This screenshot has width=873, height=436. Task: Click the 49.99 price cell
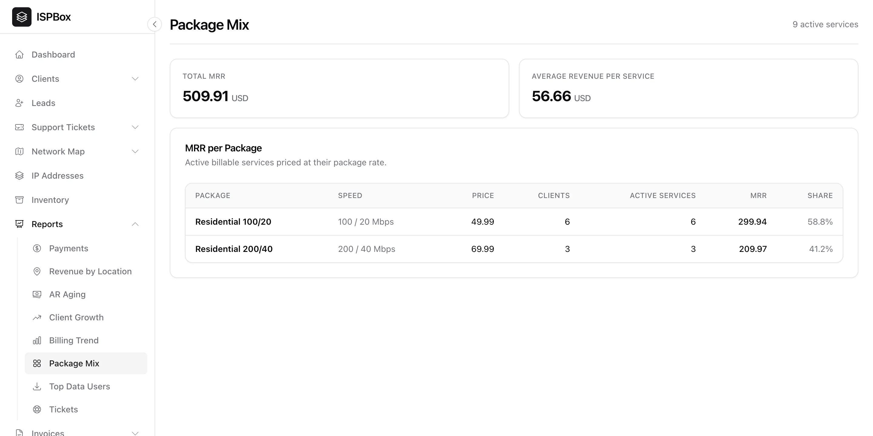coord(483,222)
